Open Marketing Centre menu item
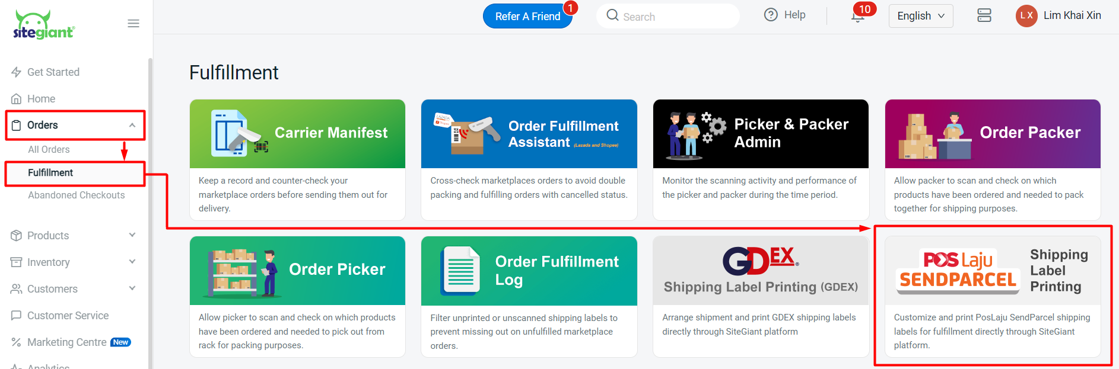This screenshot has width=1119, height=369. click(67, 342)
